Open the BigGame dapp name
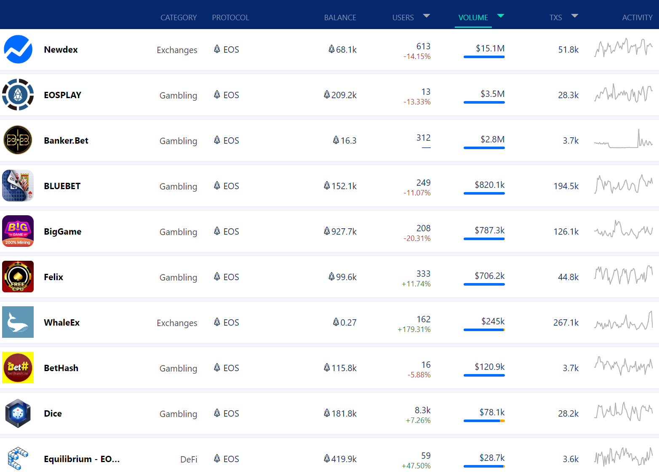 (x=63, y=232)
